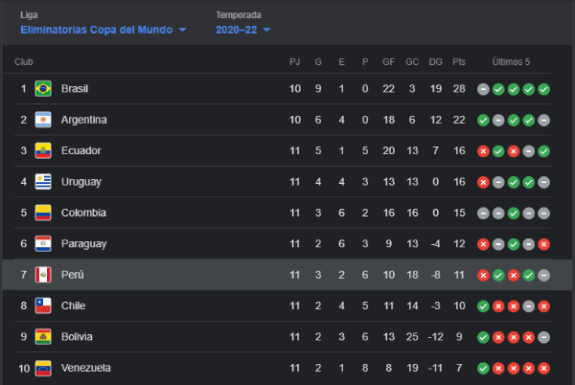
Task: Click the Colombia flag icon
Action: tap(43, 213)
